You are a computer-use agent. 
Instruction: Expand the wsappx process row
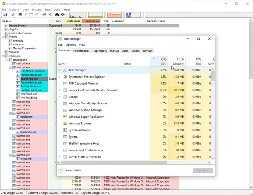tap(59, 97)
